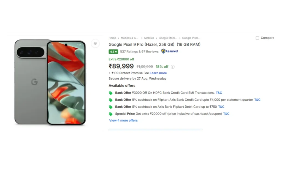The height and width of the screenshot is (188, 282).
Task: Click the Special Price green tag icon
Action: 111,114
